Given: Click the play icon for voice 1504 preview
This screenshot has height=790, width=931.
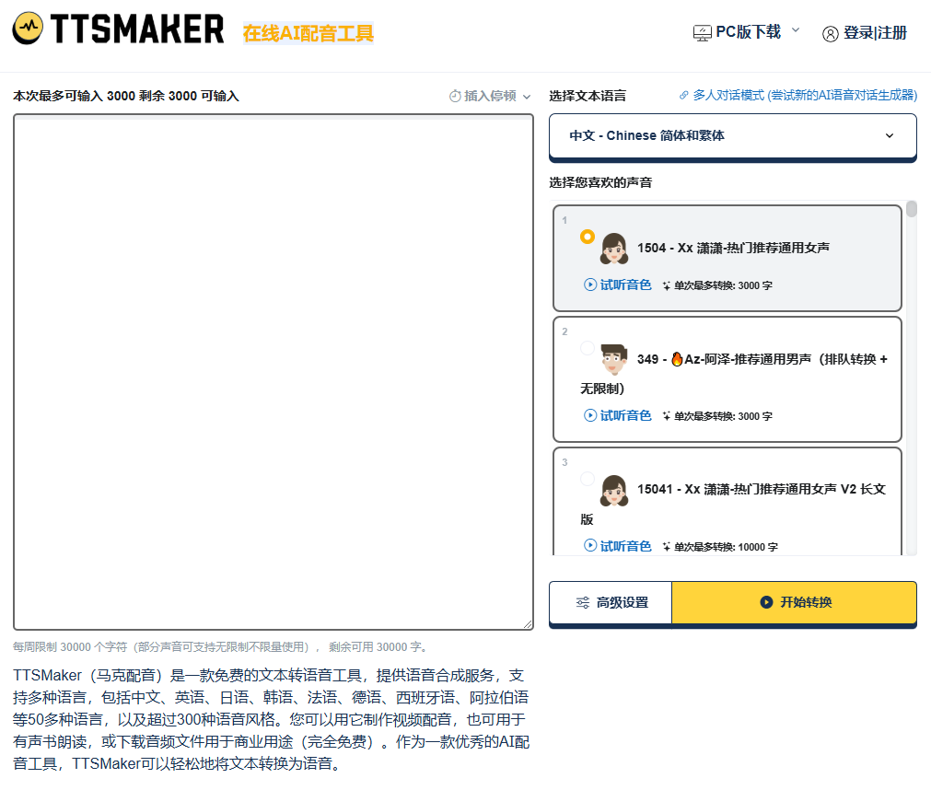Looking at the screenshot, I should 590,285.
